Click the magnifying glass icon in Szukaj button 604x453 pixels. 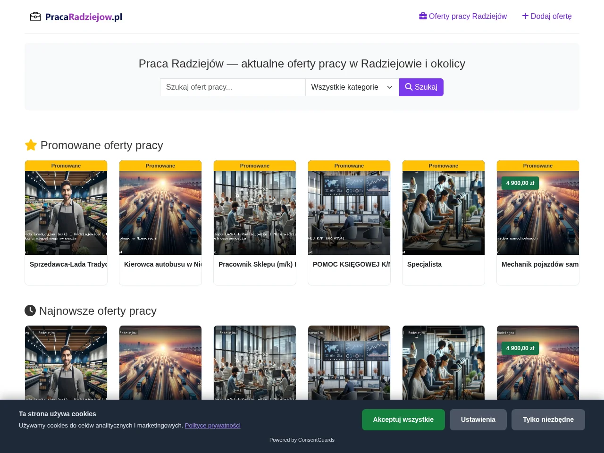click(x=409, y=87)
